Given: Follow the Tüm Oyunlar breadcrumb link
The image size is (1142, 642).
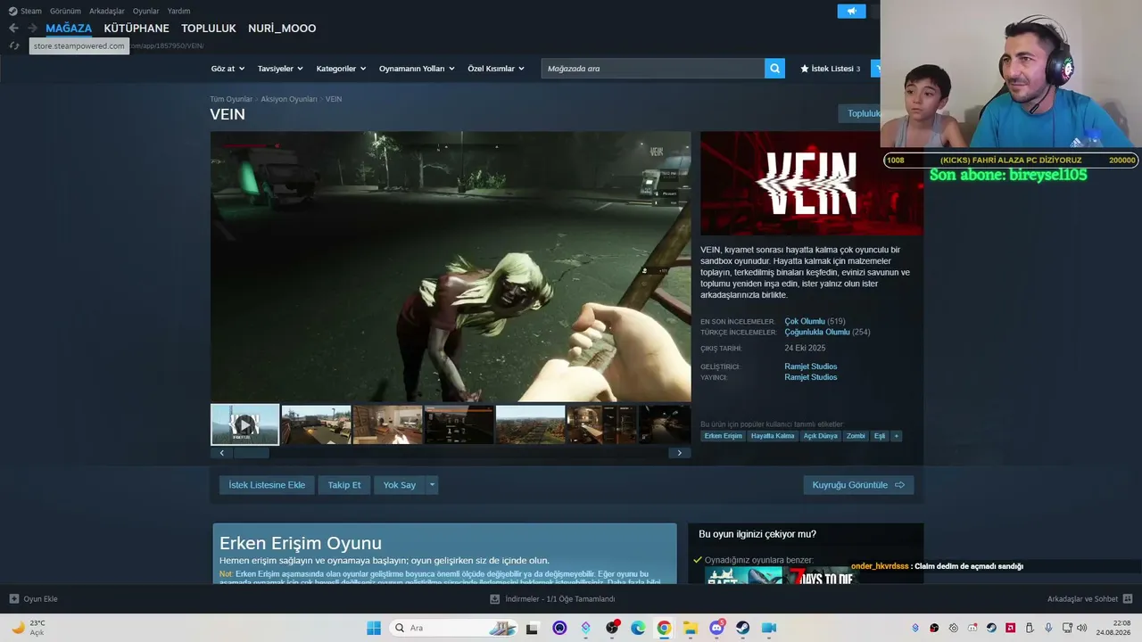Looking at the screenshot, I should [231, 99].
